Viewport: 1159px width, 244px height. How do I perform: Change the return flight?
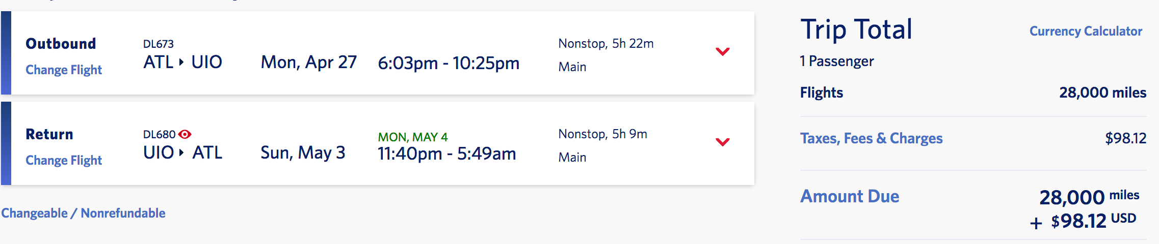coord(64,160)
